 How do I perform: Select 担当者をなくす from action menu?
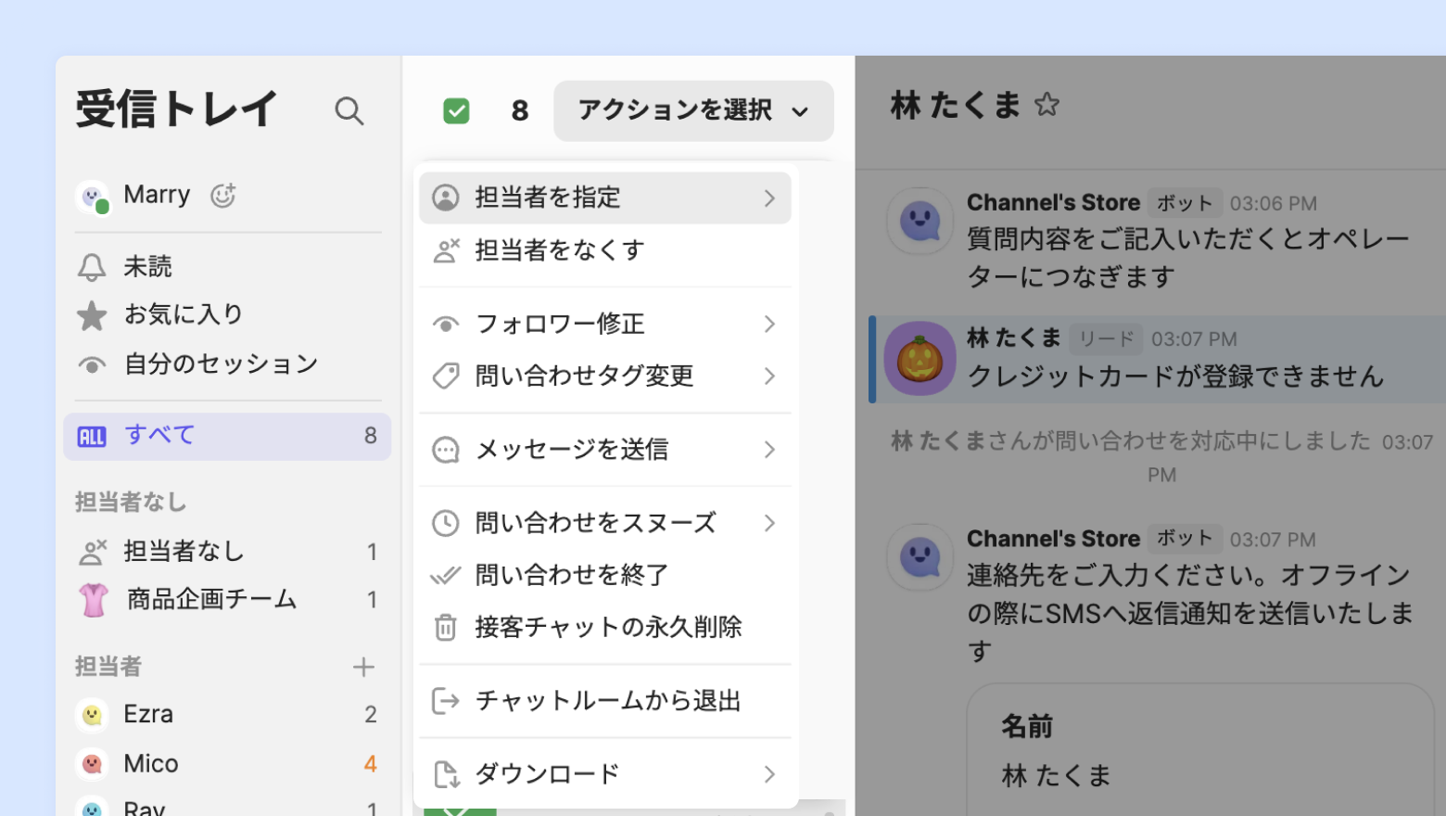tap(559, 250)
